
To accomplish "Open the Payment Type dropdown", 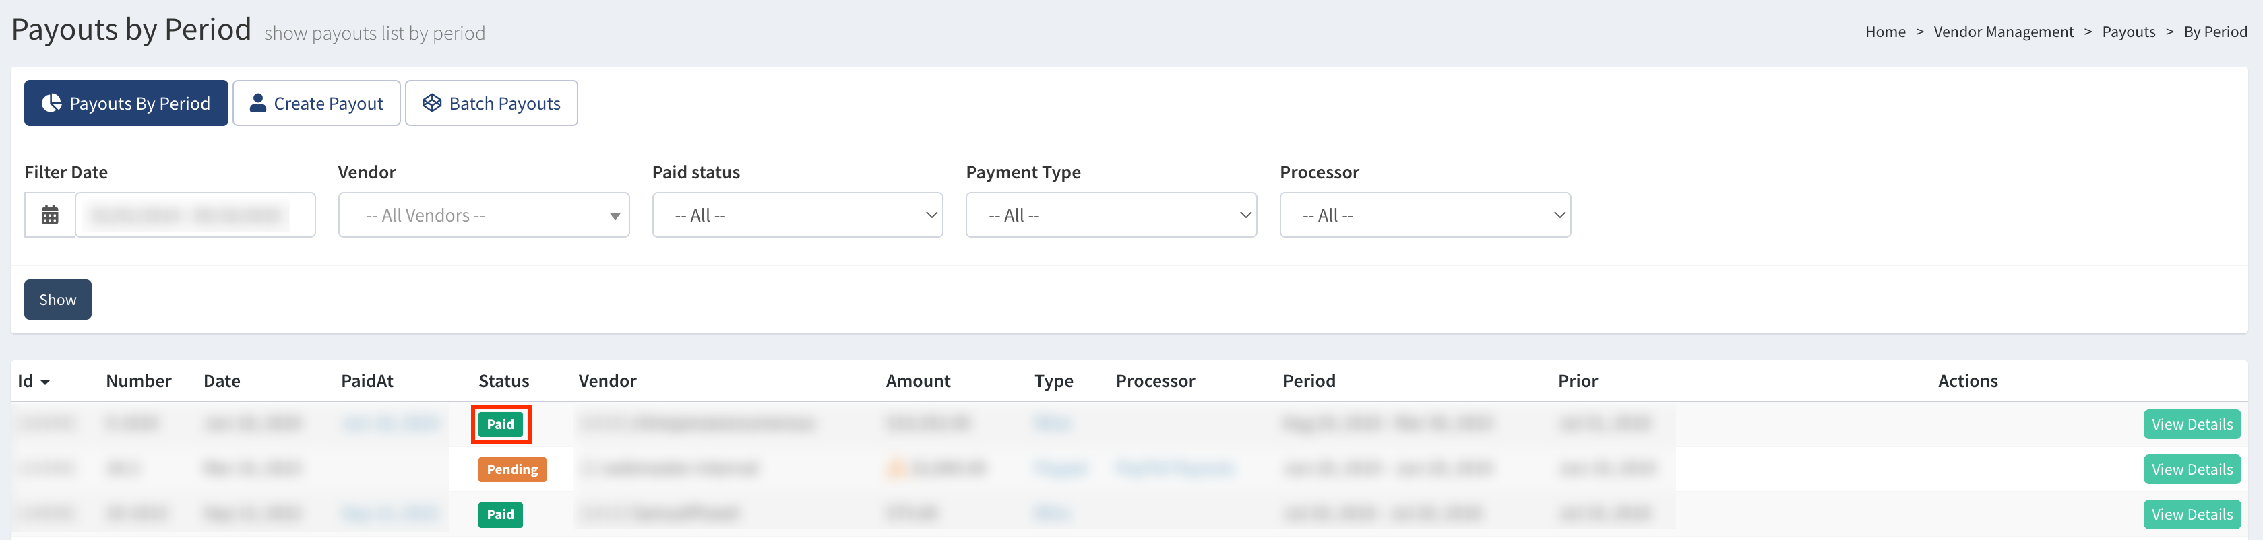I will 1111,215.
